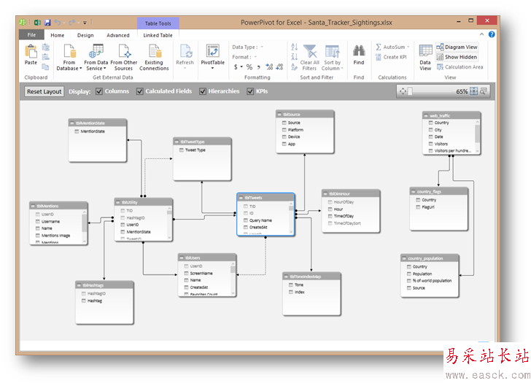Screen dimensions: 531x386
Task: Switch to the Advanced tab
Action: [118, 35]
